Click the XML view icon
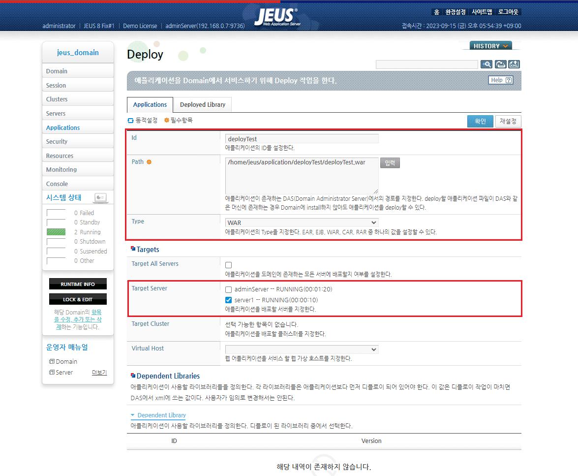578x476 pixels. click(x=514, y=64)
